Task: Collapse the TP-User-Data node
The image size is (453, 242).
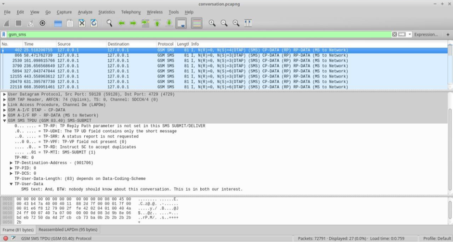Action: click(x=11, y=184)
